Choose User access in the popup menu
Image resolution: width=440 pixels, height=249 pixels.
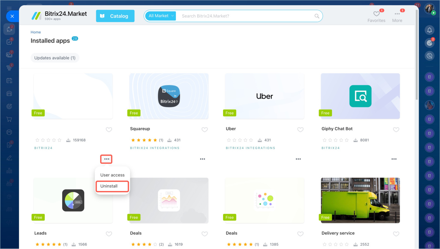112,175
